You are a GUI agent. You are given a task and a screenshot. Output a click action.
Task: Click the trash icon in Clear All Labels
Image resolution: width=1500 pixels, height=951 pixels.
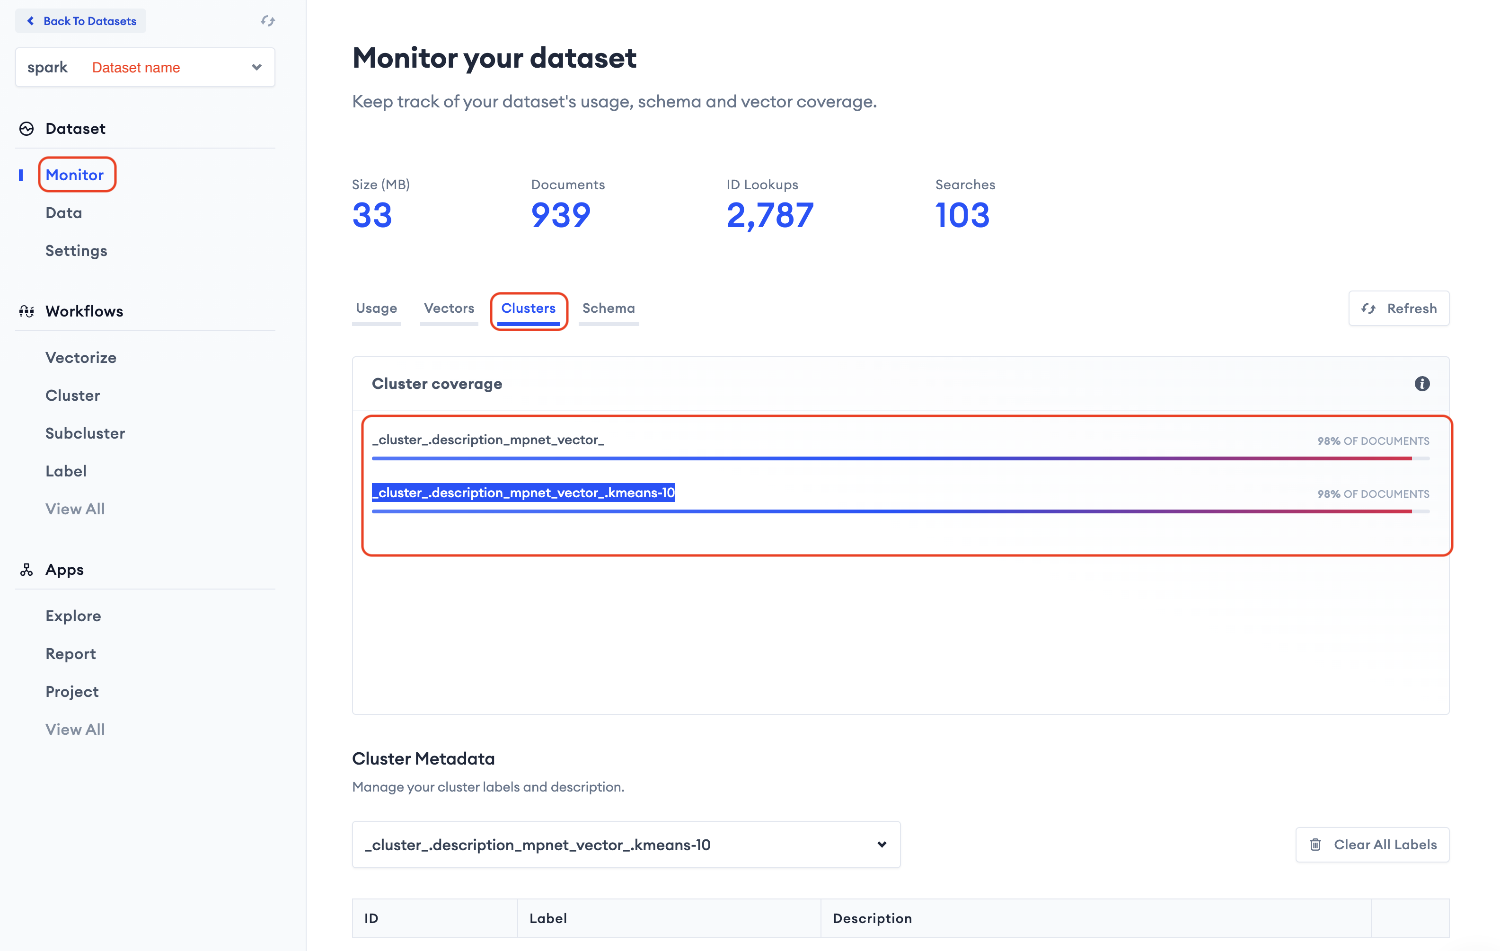tap(1315, 845)
